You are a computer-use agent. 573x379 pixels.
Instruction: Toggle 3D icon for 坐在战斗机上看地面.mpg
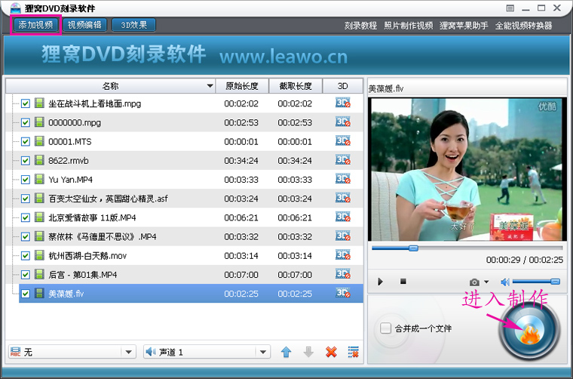click(x=343, y=103)
